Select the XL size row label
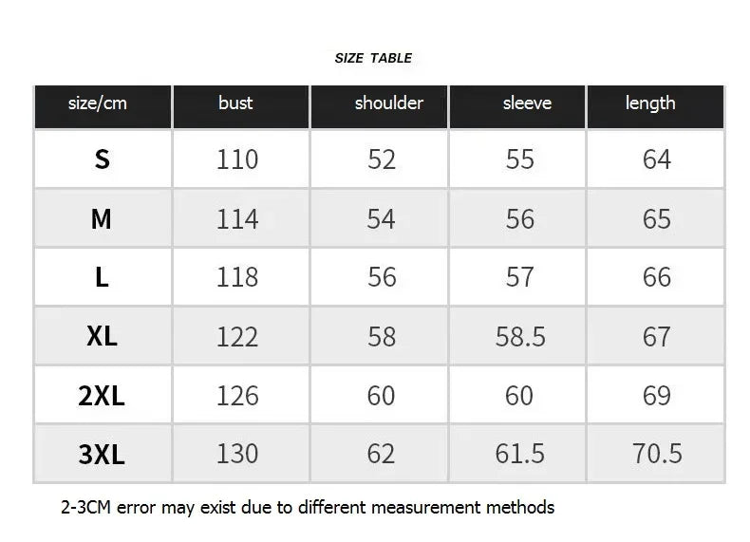This screenshot has height=542, width=750. tap(102, 336)
